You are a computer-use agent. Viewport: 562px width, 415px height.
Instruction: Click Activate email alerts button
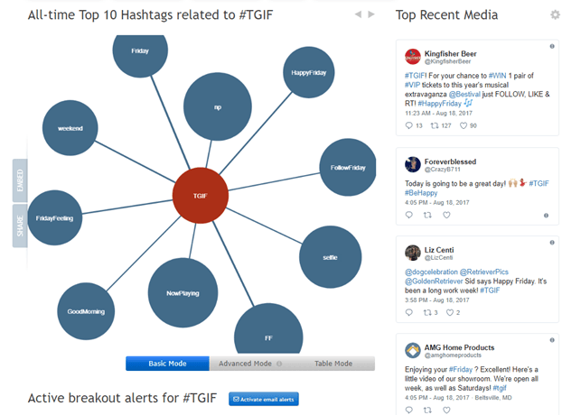tap(264, 399)
